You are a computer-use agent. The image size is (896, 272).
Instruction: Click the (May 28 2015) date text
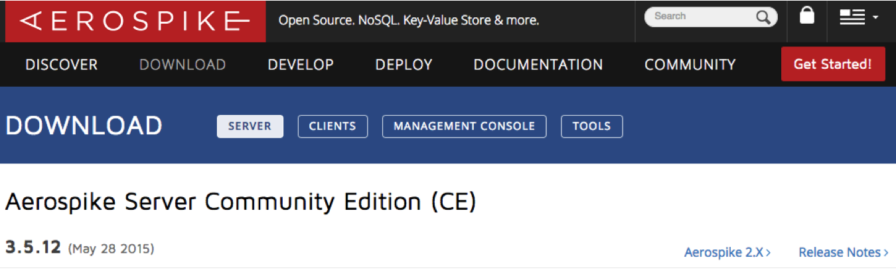click(111, 249)
